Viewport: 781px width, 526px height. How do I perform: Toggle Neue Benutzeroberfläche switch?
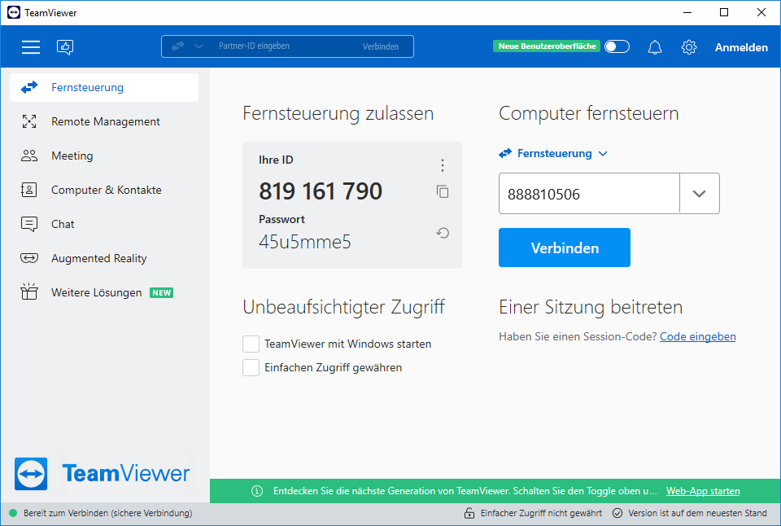click(617, 46)
